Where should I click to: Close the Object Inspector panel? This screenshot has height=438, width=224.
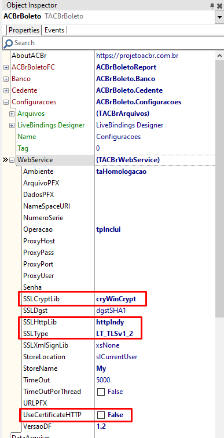pyautogui.click(x=219, y=5)
